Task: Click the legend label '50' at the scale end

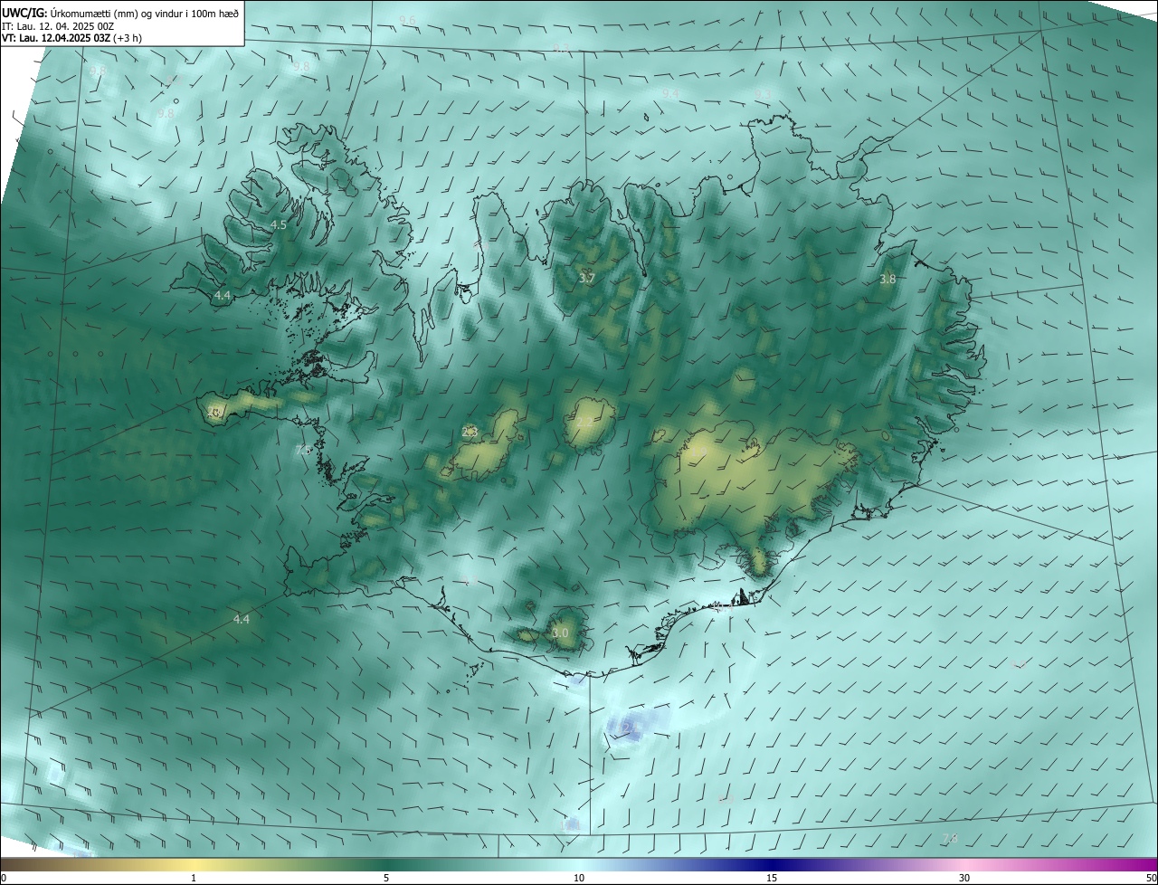Action: click(x=1151, y=878)
